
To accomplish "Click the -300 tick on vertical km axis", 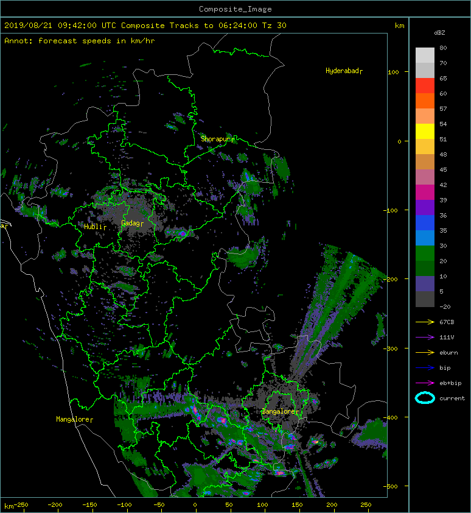I will tap(392, 348).
